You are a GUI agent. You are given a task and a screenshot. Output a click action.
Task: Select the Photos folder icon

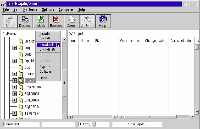[21, 74]
